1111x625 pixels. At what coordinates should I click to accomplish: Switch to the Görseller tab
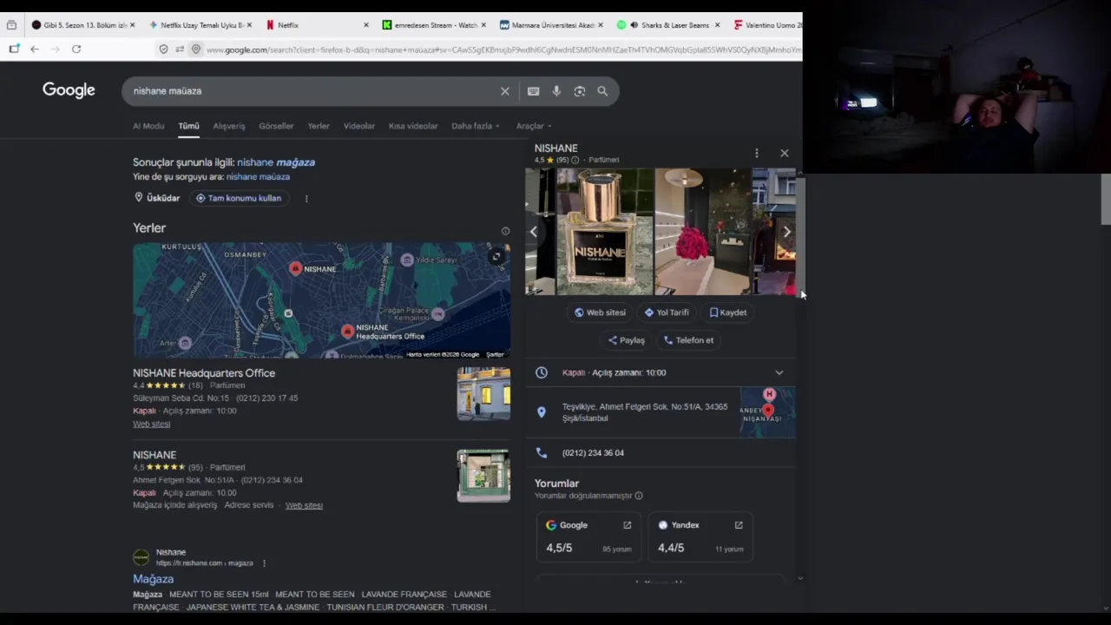(x=276, y=126)
